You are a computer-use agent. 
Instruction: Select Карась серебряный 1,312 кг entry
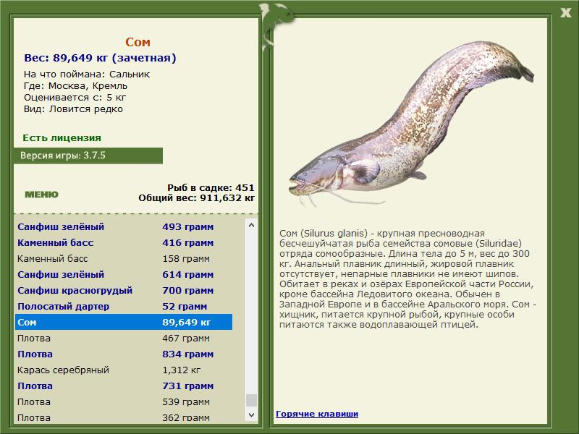tap(124, 370)
